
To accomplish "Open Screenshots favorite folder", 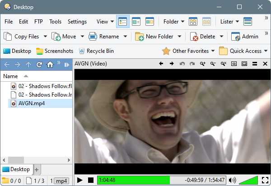I will 55,51.
